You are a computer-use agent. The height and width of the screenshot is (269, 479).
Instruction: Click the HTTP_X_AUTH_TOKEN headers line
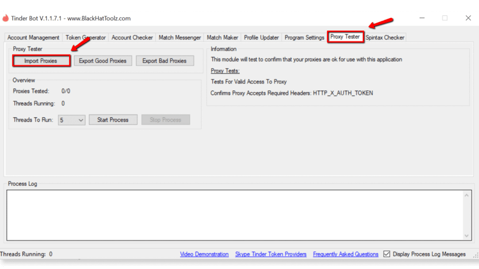click(292, 93)
